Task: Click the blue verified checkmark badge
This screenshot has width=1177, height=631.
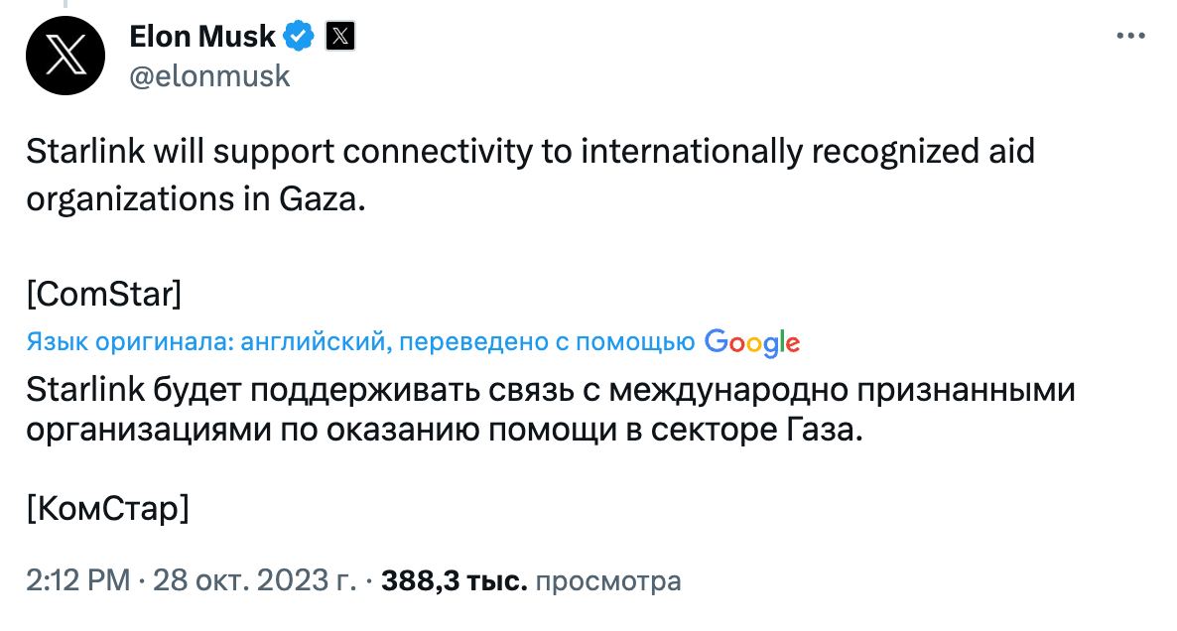Action: coord(299,37)
